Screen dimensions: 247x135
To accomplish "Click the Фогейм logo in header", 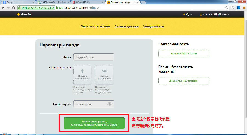I will 24,15.
